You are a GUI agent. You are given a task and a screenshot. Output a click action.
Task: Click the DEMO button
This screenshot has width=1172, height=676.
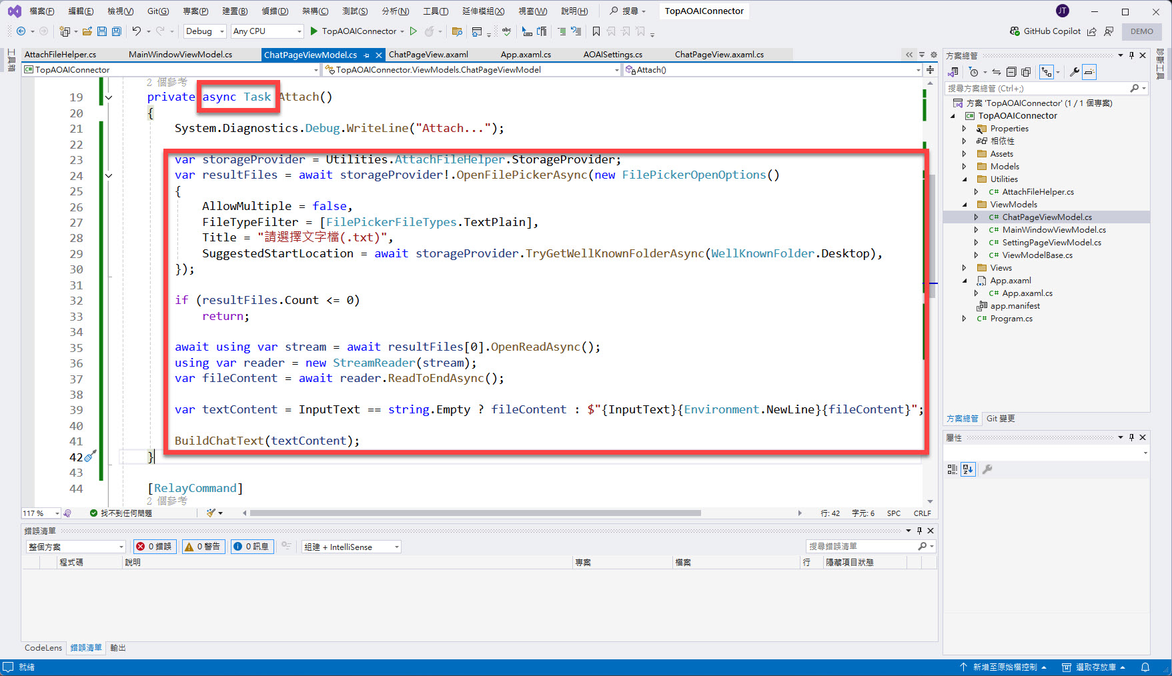pos(1142,31)
